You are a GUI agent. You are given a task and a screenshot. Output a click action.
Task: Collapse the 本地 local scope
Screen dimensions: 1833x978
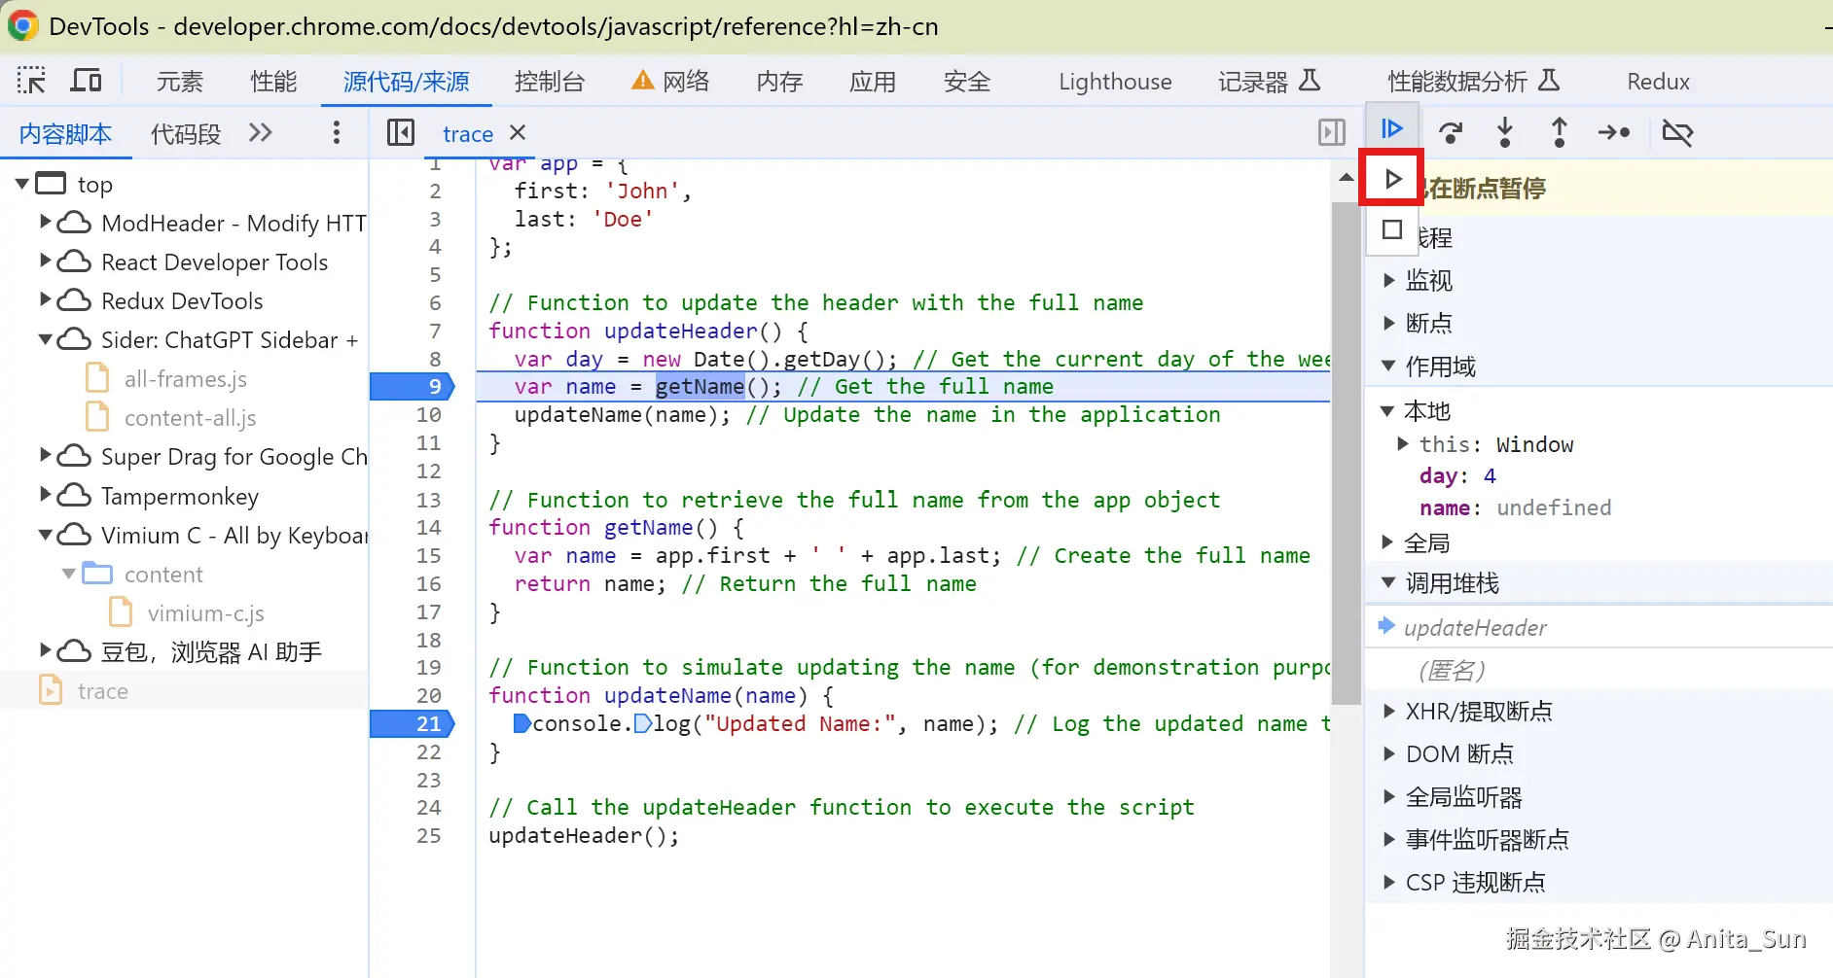(1388, 411)
